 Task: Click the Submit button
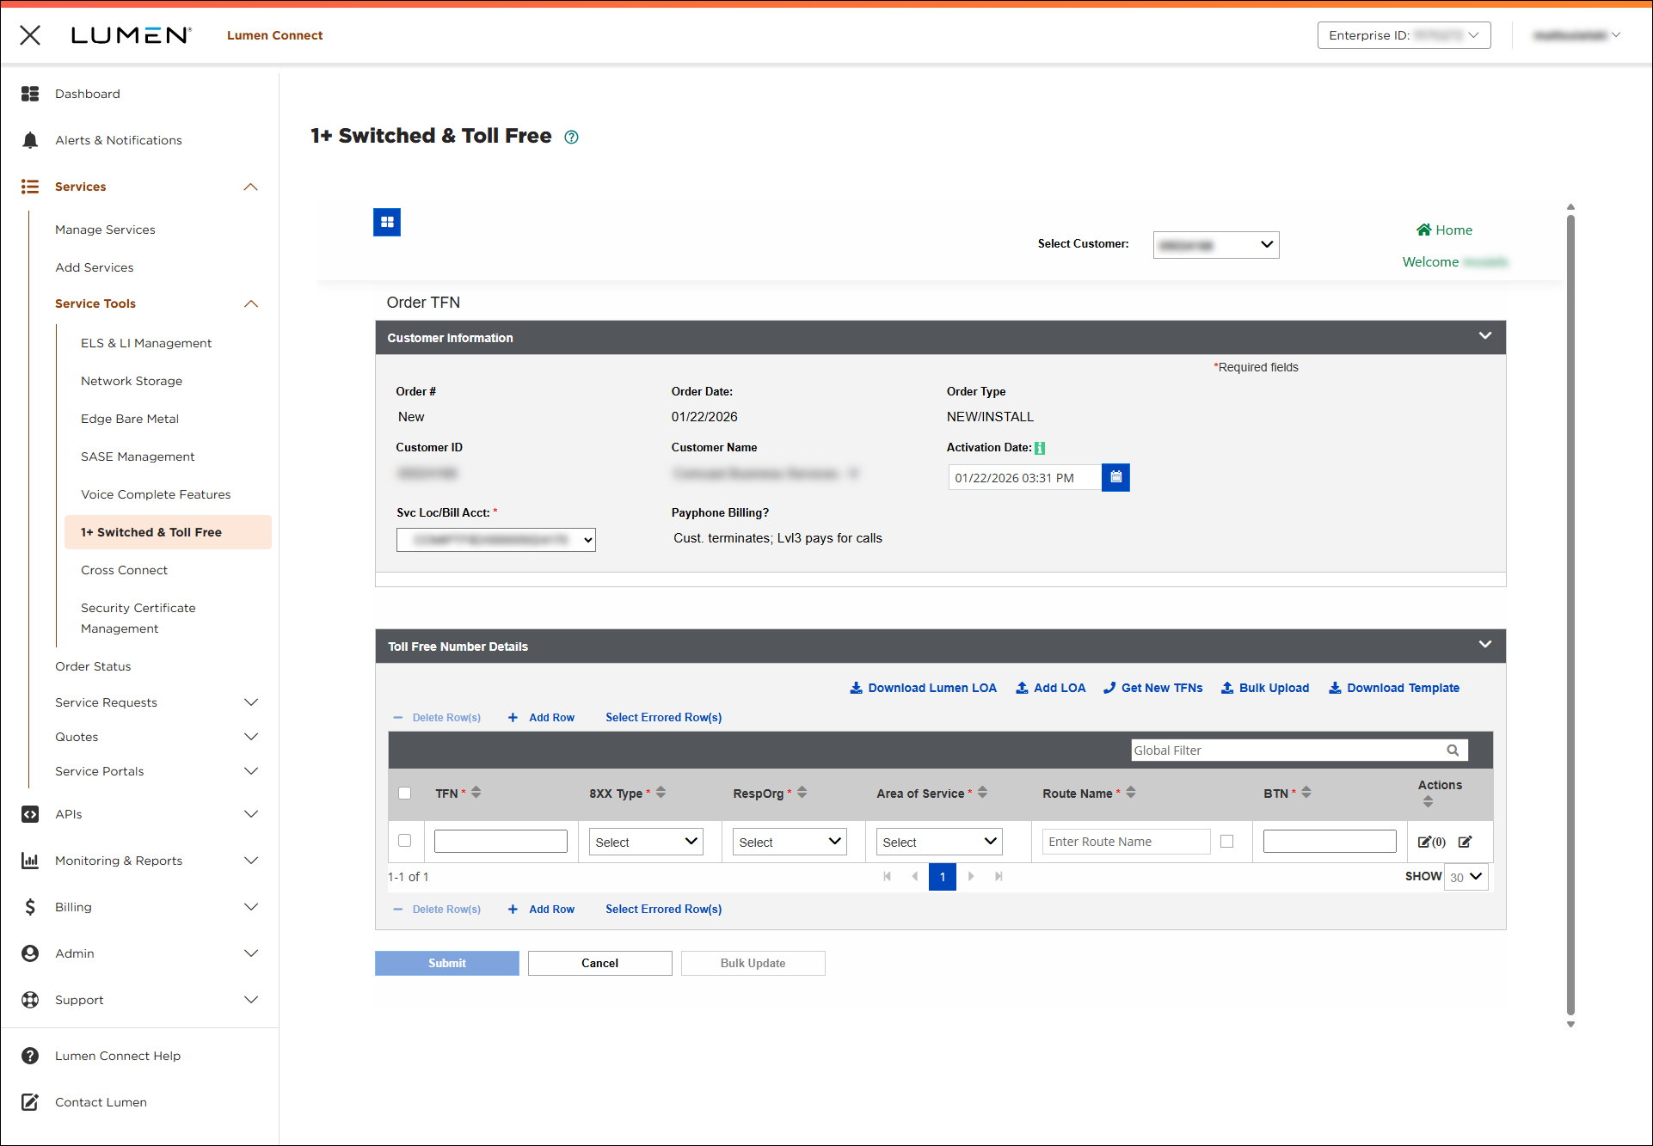coord(447,963)
